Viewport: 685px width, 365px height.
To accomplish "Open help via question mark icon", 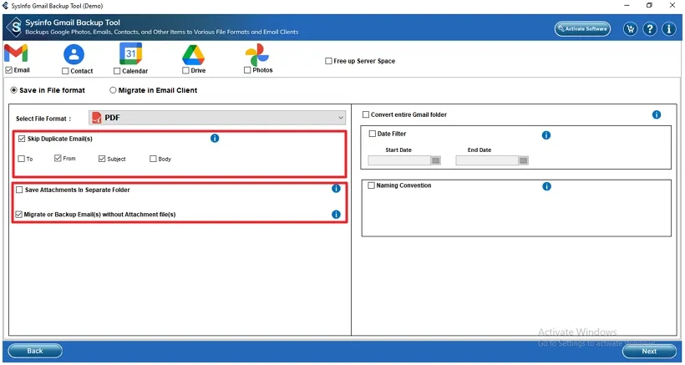I will (x=650, y=29).
